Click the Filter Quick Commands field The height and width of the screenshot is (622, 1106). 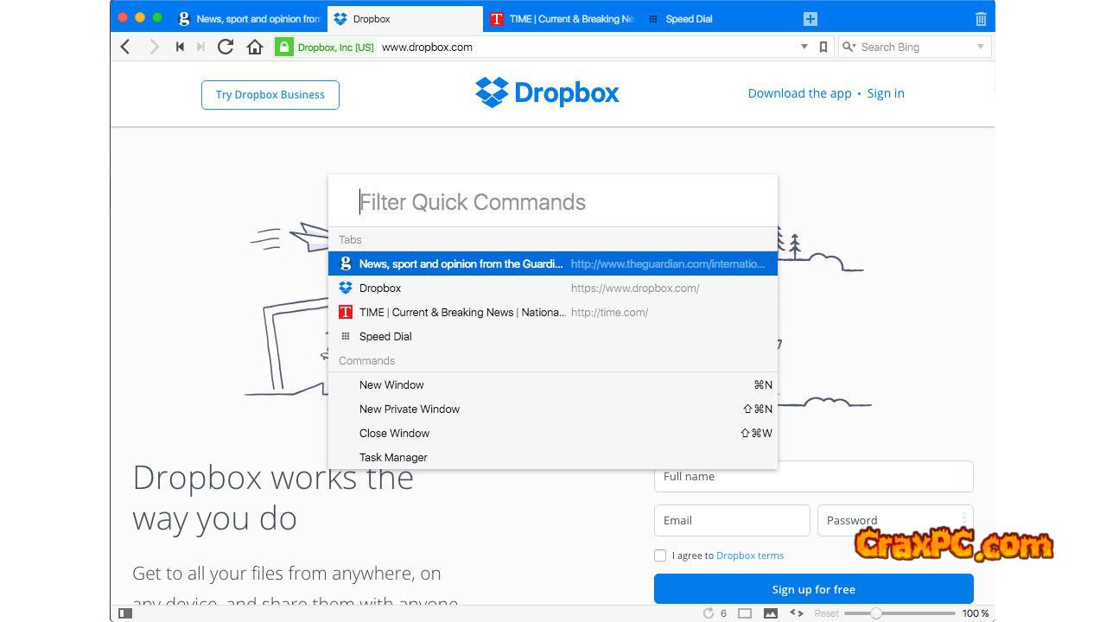(x=553, y=202)
